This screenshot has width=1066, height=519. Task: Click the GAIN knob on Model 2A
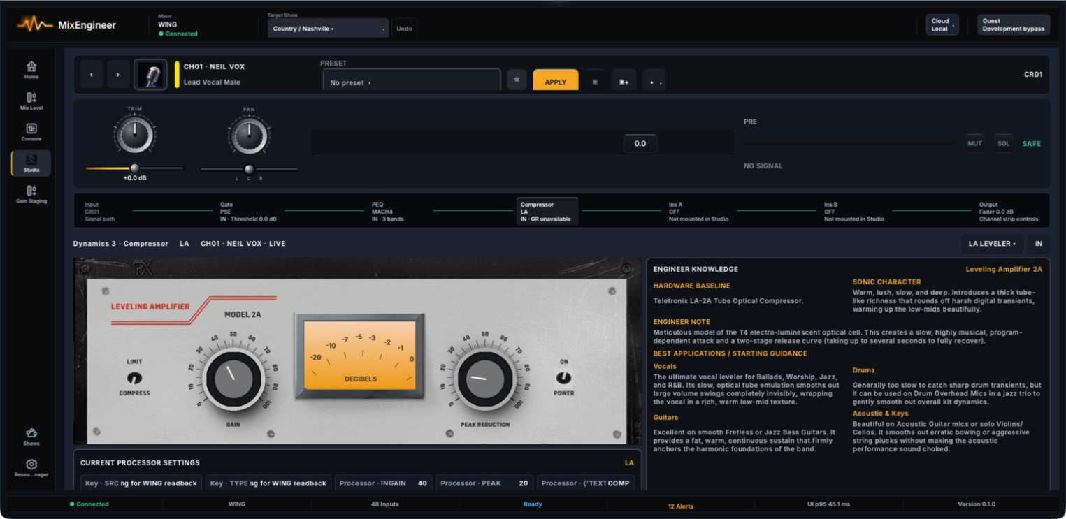point(233,378)
